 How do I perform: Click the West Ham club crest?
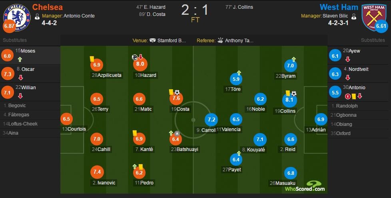tap(374, 18)
